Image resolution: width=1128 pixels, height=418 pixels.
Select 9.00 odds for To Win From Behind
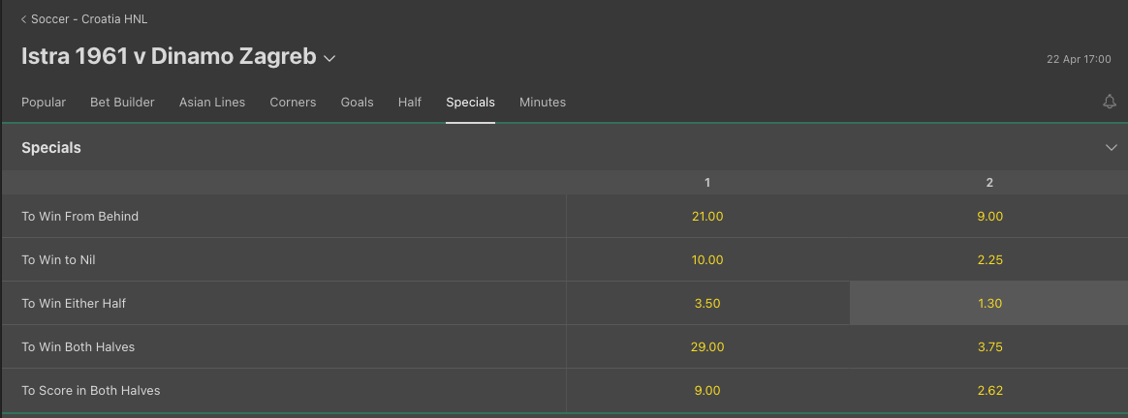click(989, 216)
